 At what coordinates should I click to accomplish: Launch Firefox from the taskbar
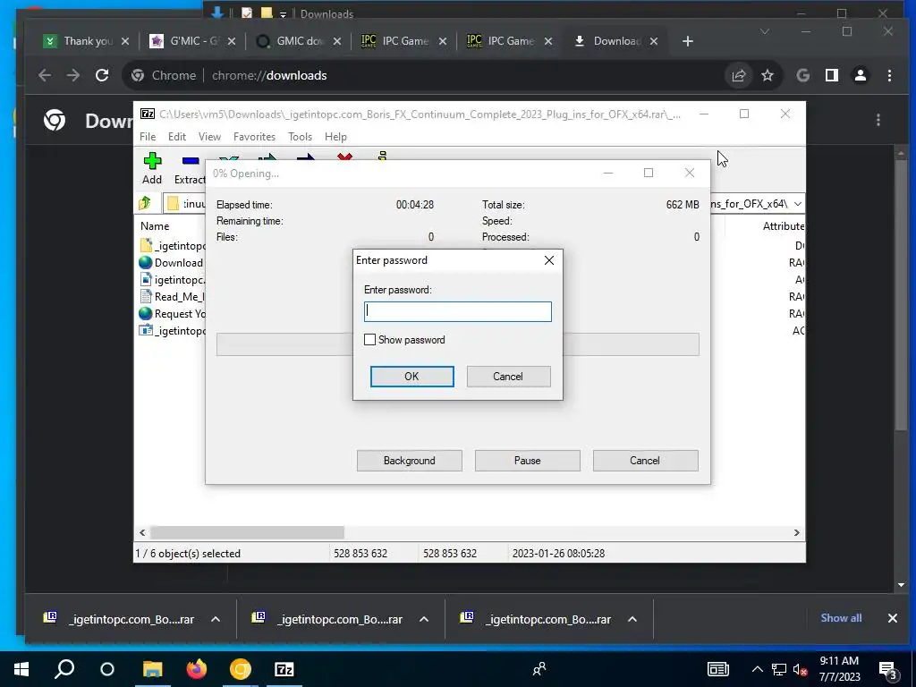click(196, 669)
